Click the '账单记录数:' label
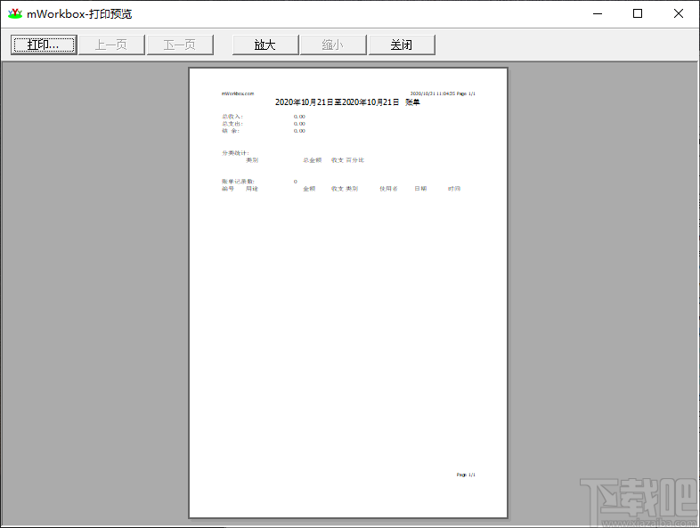This screenshot has width=700, height=528. 238,182
